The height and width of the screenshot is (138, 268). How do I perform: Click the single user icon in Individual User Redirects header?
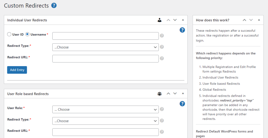click(x=159, y=20)
